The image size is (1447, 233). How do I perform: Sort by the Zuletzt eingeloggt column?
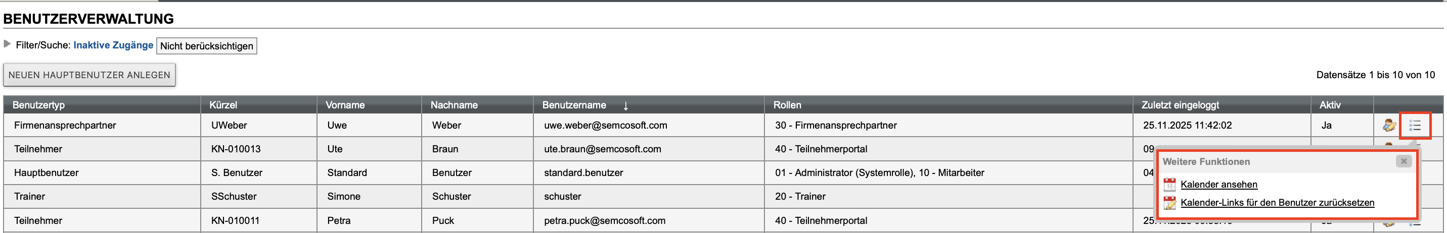click(x=1180, y=105)
